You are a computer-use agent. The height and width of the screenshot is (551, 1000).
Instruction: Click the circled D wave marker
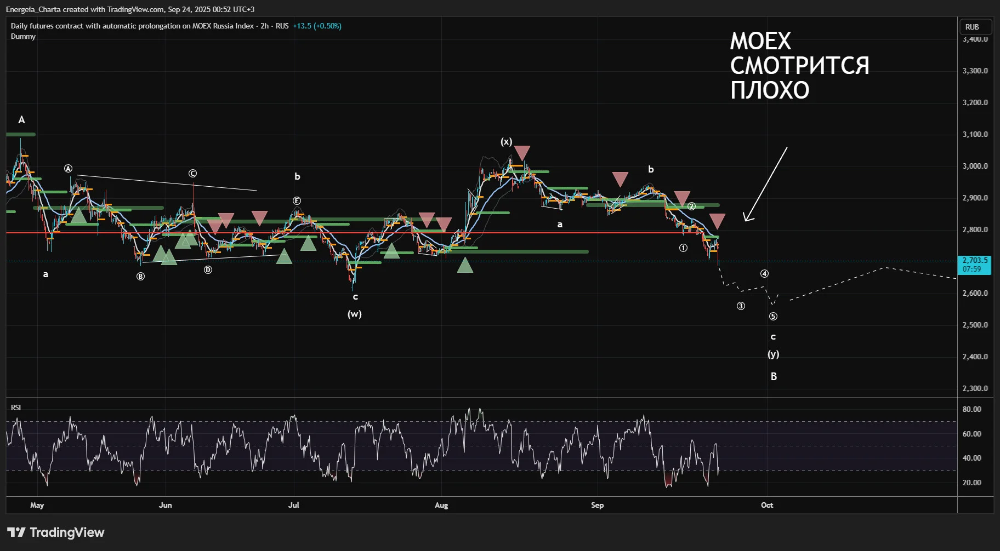coord(208,270)
